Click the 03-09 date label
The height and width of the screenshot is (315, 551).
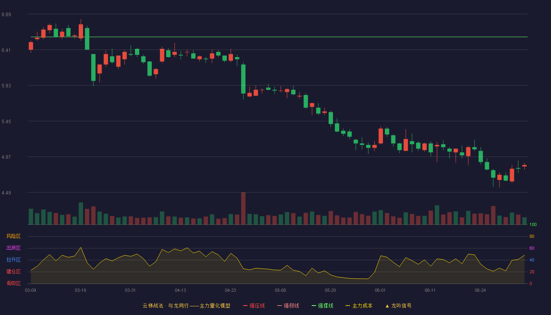pos(31,291)
